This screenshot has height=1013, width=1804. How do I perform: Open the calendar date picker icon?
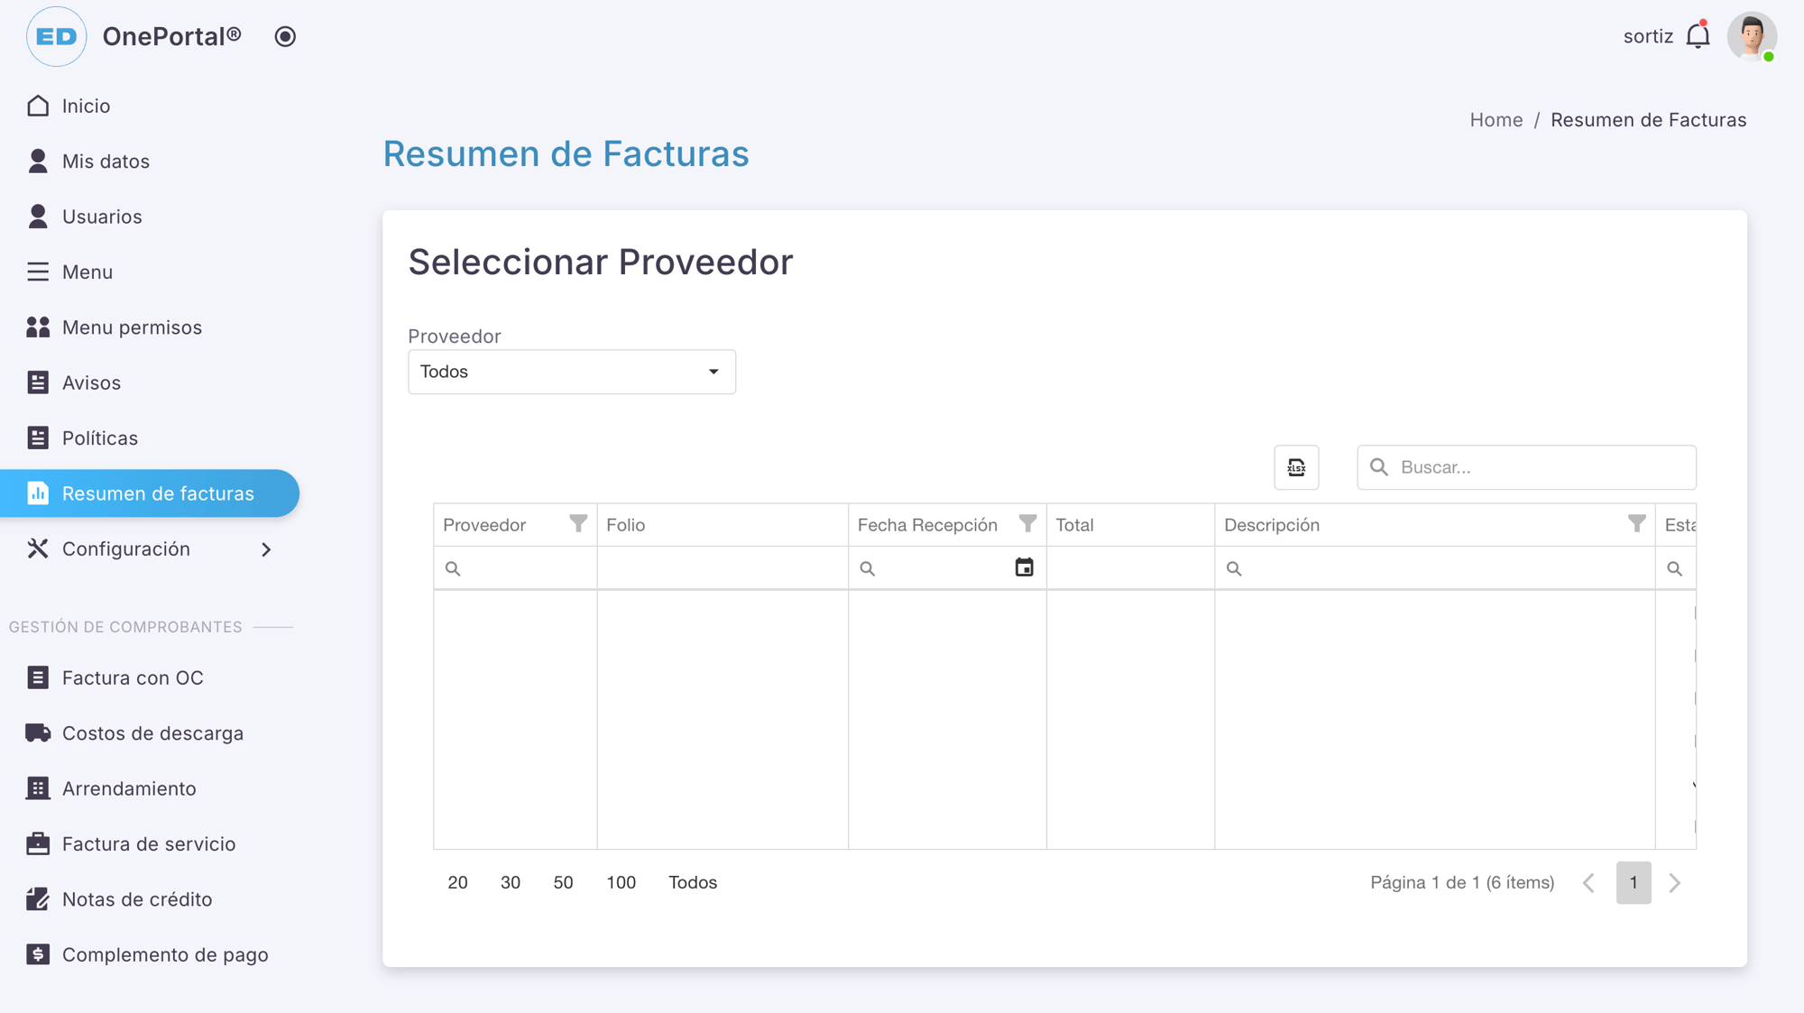(1024, 567)
